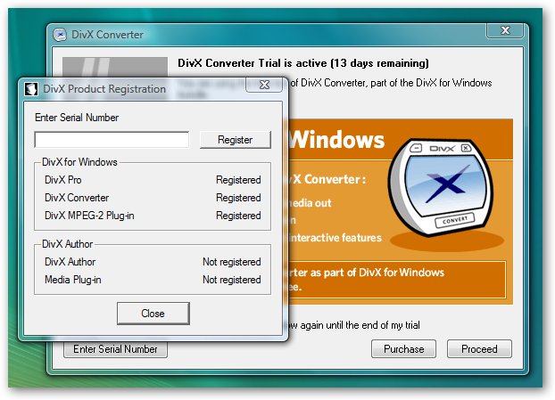Close the registration dialog with Close button
Image resolution: width=555 pixels, height=400 pixels.
click(153, 313)
